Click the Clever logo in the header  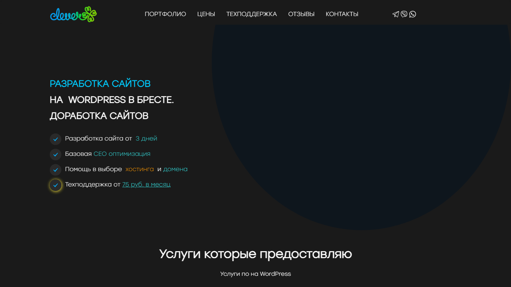73,14
